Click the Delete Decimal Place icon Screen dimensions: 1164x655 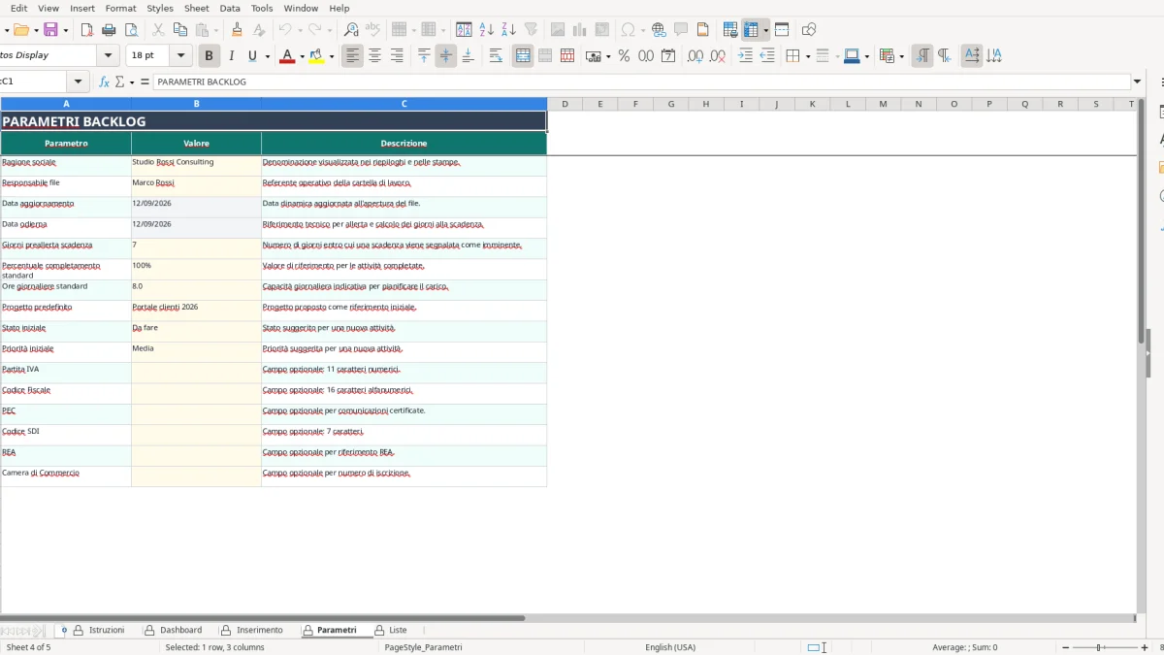pyautogui.click(x=717, y=56)
